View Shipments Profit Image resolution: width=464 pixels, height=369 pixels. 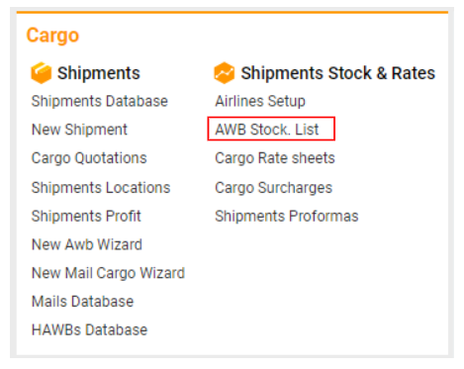(86, 217)
